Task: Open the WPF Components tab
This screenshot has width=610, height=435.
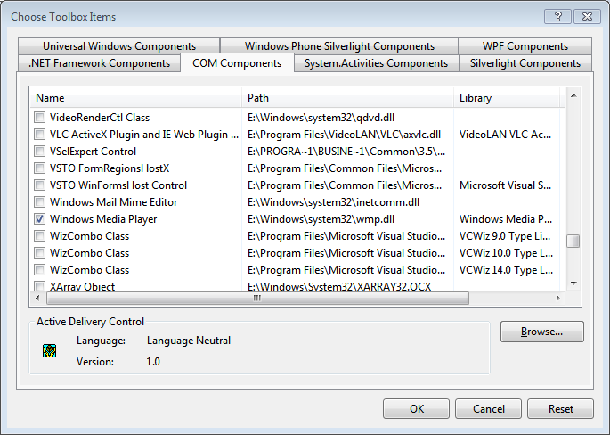Action: point(525,46)
